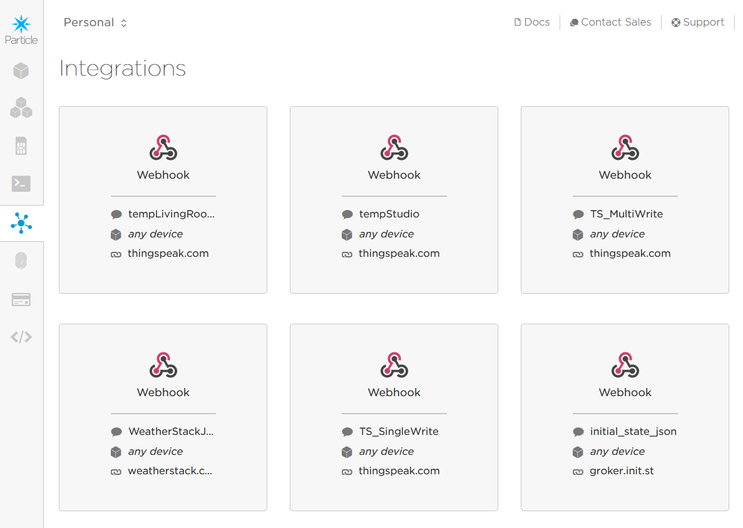The height and width of the screenshot is (528, 743).
Task: Open the Authentication fingerprint icon in sidebar
Action: tap(21, 261)
